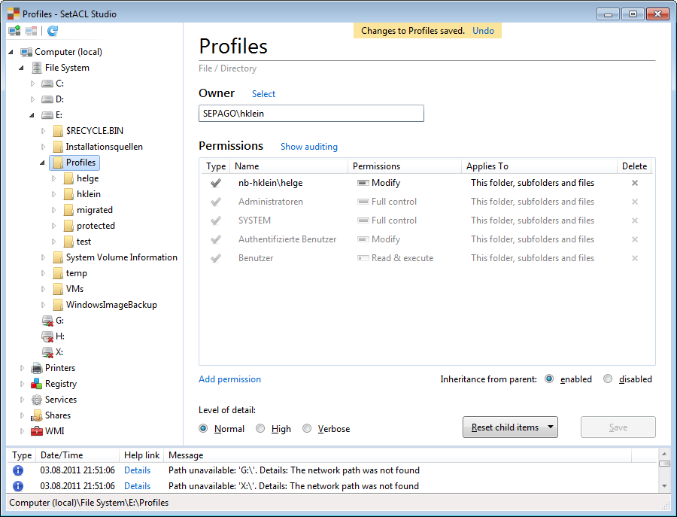
Task: Click delete X for Authentifizierte Benutzer entry
Action: tap(635, 239)
